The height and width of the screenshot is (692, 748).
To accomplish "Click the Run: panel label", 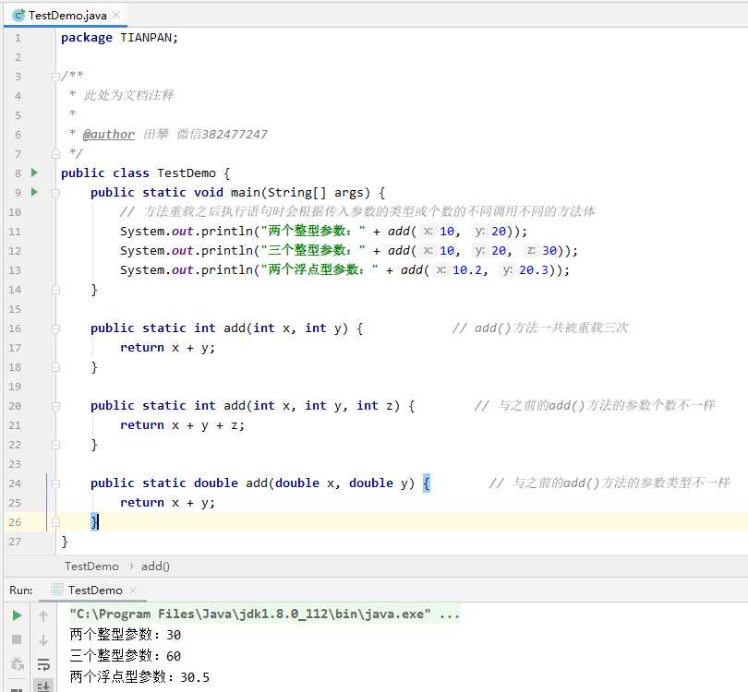I will point(21,590).
